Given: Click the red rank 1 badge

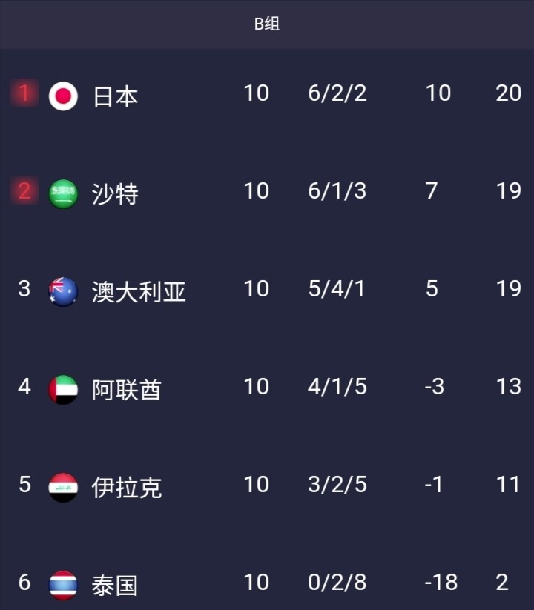Looking at the screenshot, I should (x=24, y=93).
